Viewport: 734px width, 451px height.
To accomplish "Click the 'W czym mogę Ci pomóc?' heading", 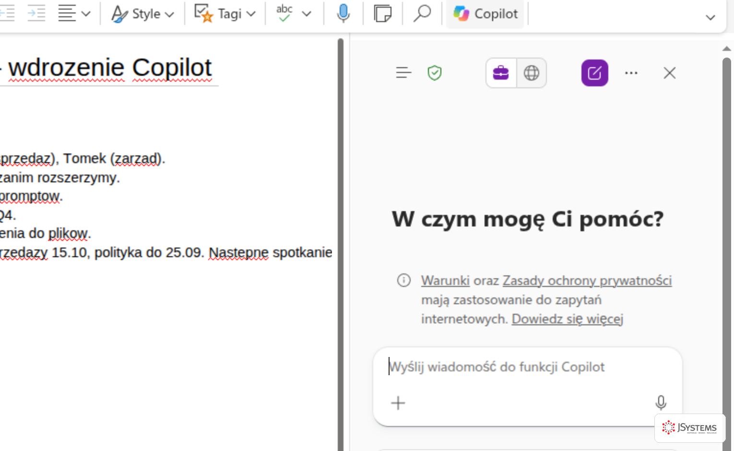I will click(x=528, y=219).
